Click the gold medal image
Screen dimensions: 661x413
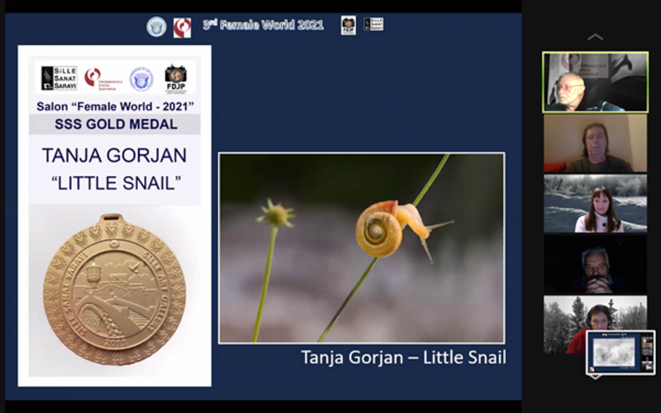click(114, 289)
